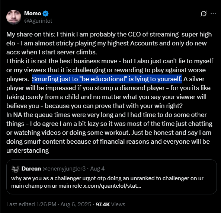
Task: Click Darean's small avatar in quoted post
Action: (x=15, y=169)
